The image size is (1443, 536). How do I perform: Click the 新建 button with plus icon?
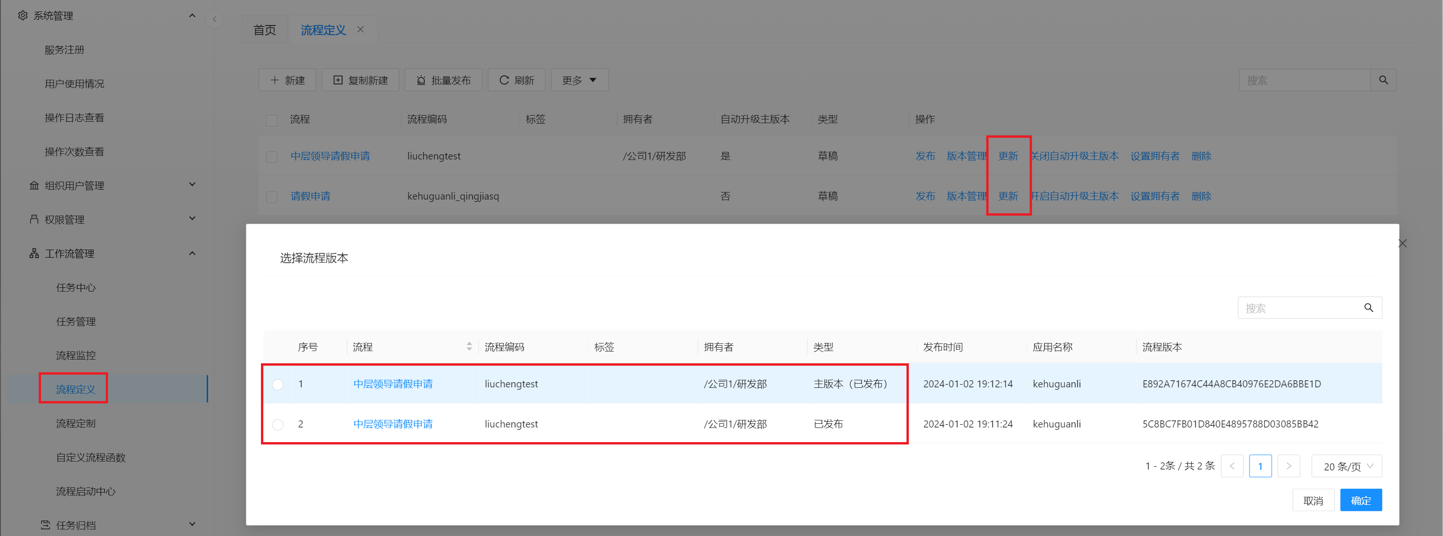[x=287, y=80]
